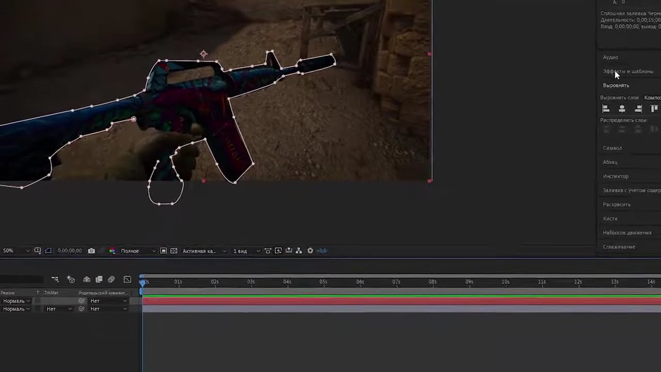The image size is (661, 372).
Task: Open the show channel color icon
Action: coord(112,251)
